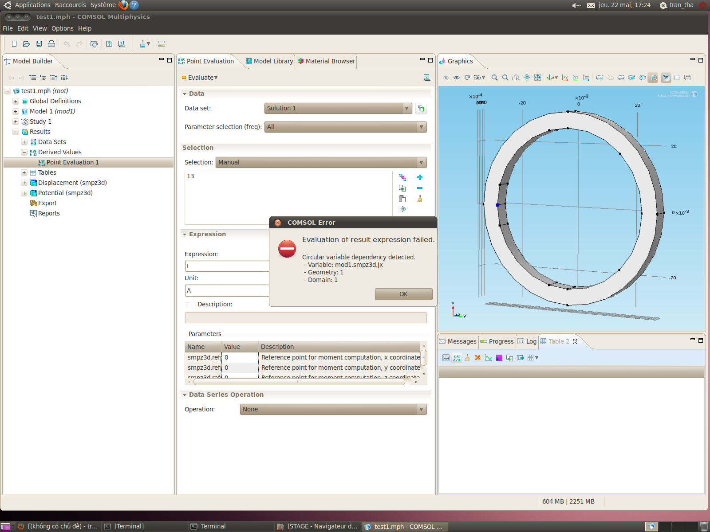
Task: Expand the Study 1 tree node
Action: click(16, 121)
